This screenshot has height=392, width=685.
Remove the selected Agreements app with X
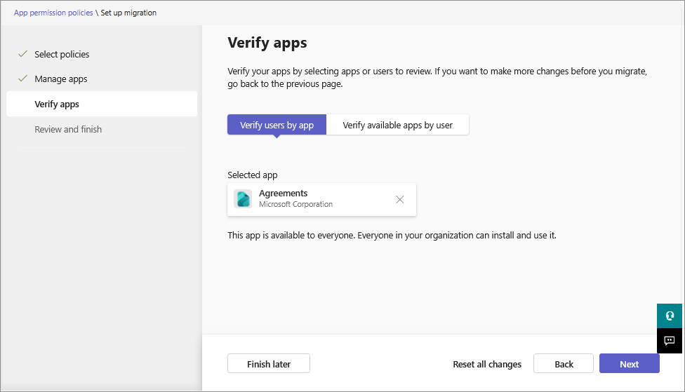[x=400, y=199]
